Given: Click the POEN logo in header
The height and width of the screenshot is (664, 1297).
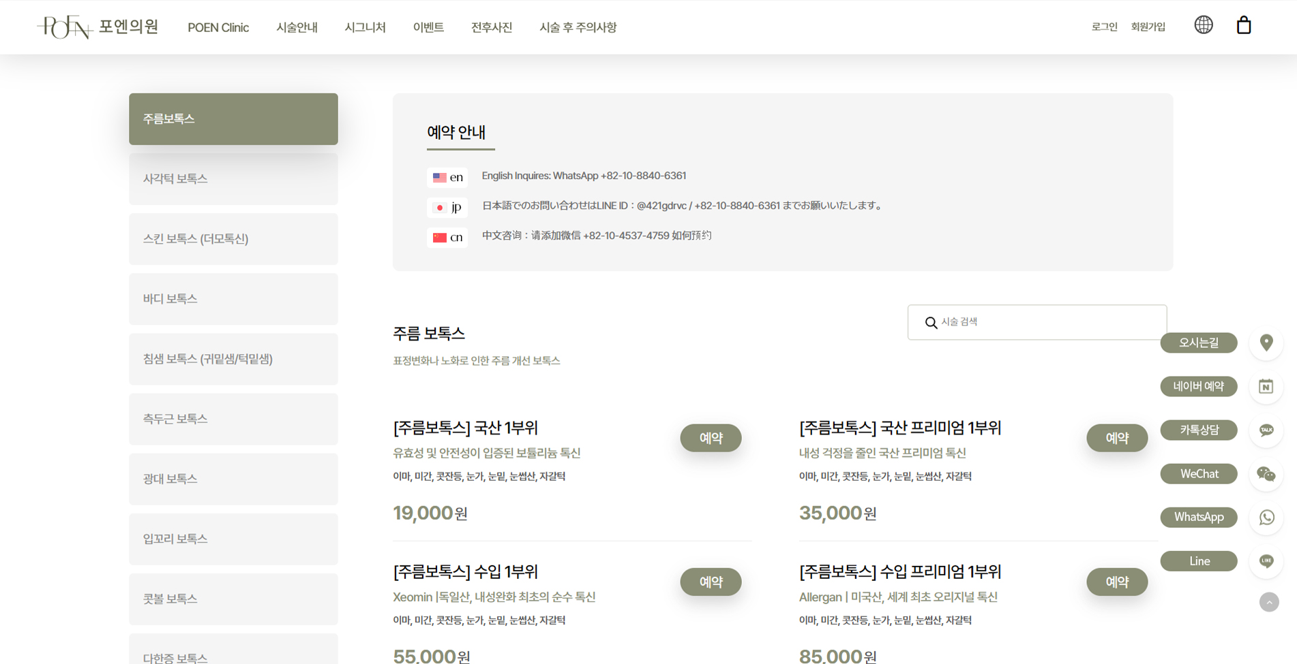Looking at the screenshot, I should (x=98, y=27).
